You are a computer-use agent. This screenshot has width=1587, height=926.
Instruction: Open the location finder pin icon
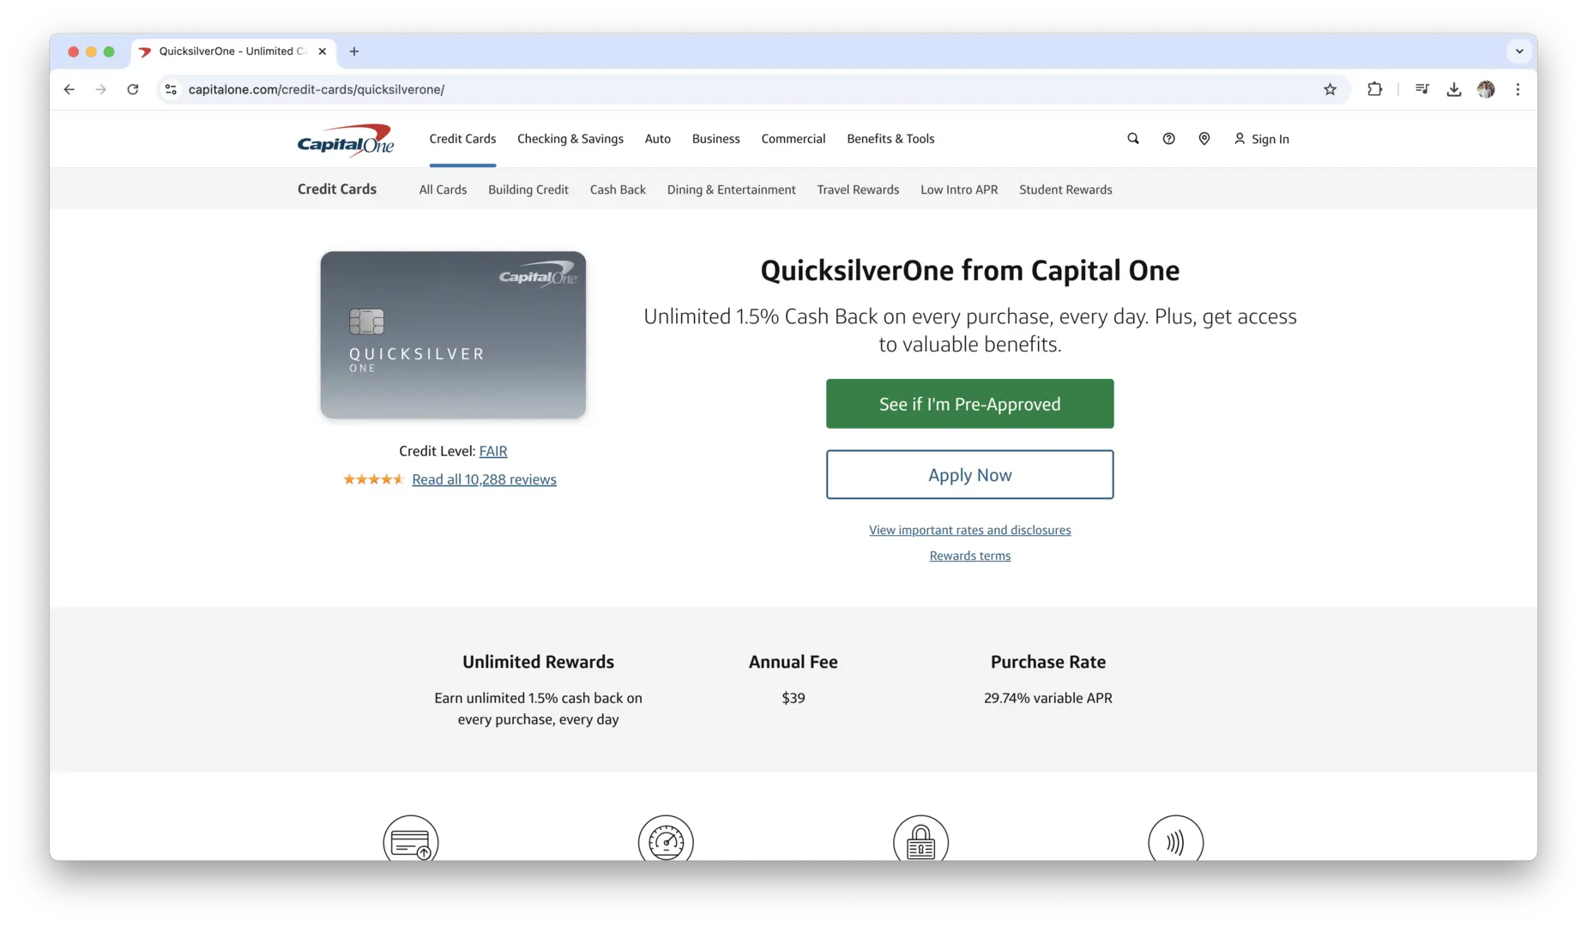point(1204,139)
